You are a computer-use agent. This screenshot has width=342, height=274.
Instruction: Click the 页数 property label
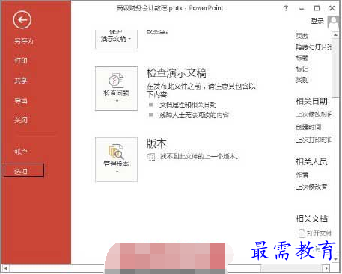[x=302, y=36]
